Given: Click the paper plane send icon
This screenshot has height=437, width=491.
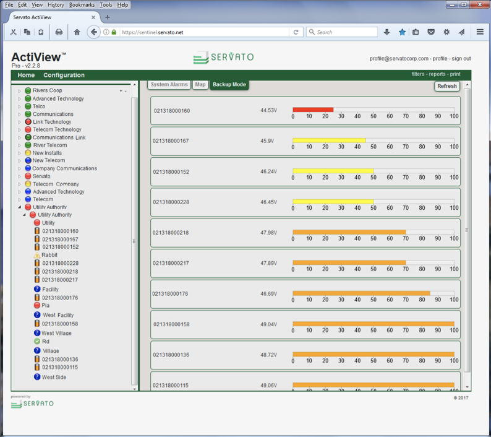Looking at the screenshot, I should click(461, 32).
